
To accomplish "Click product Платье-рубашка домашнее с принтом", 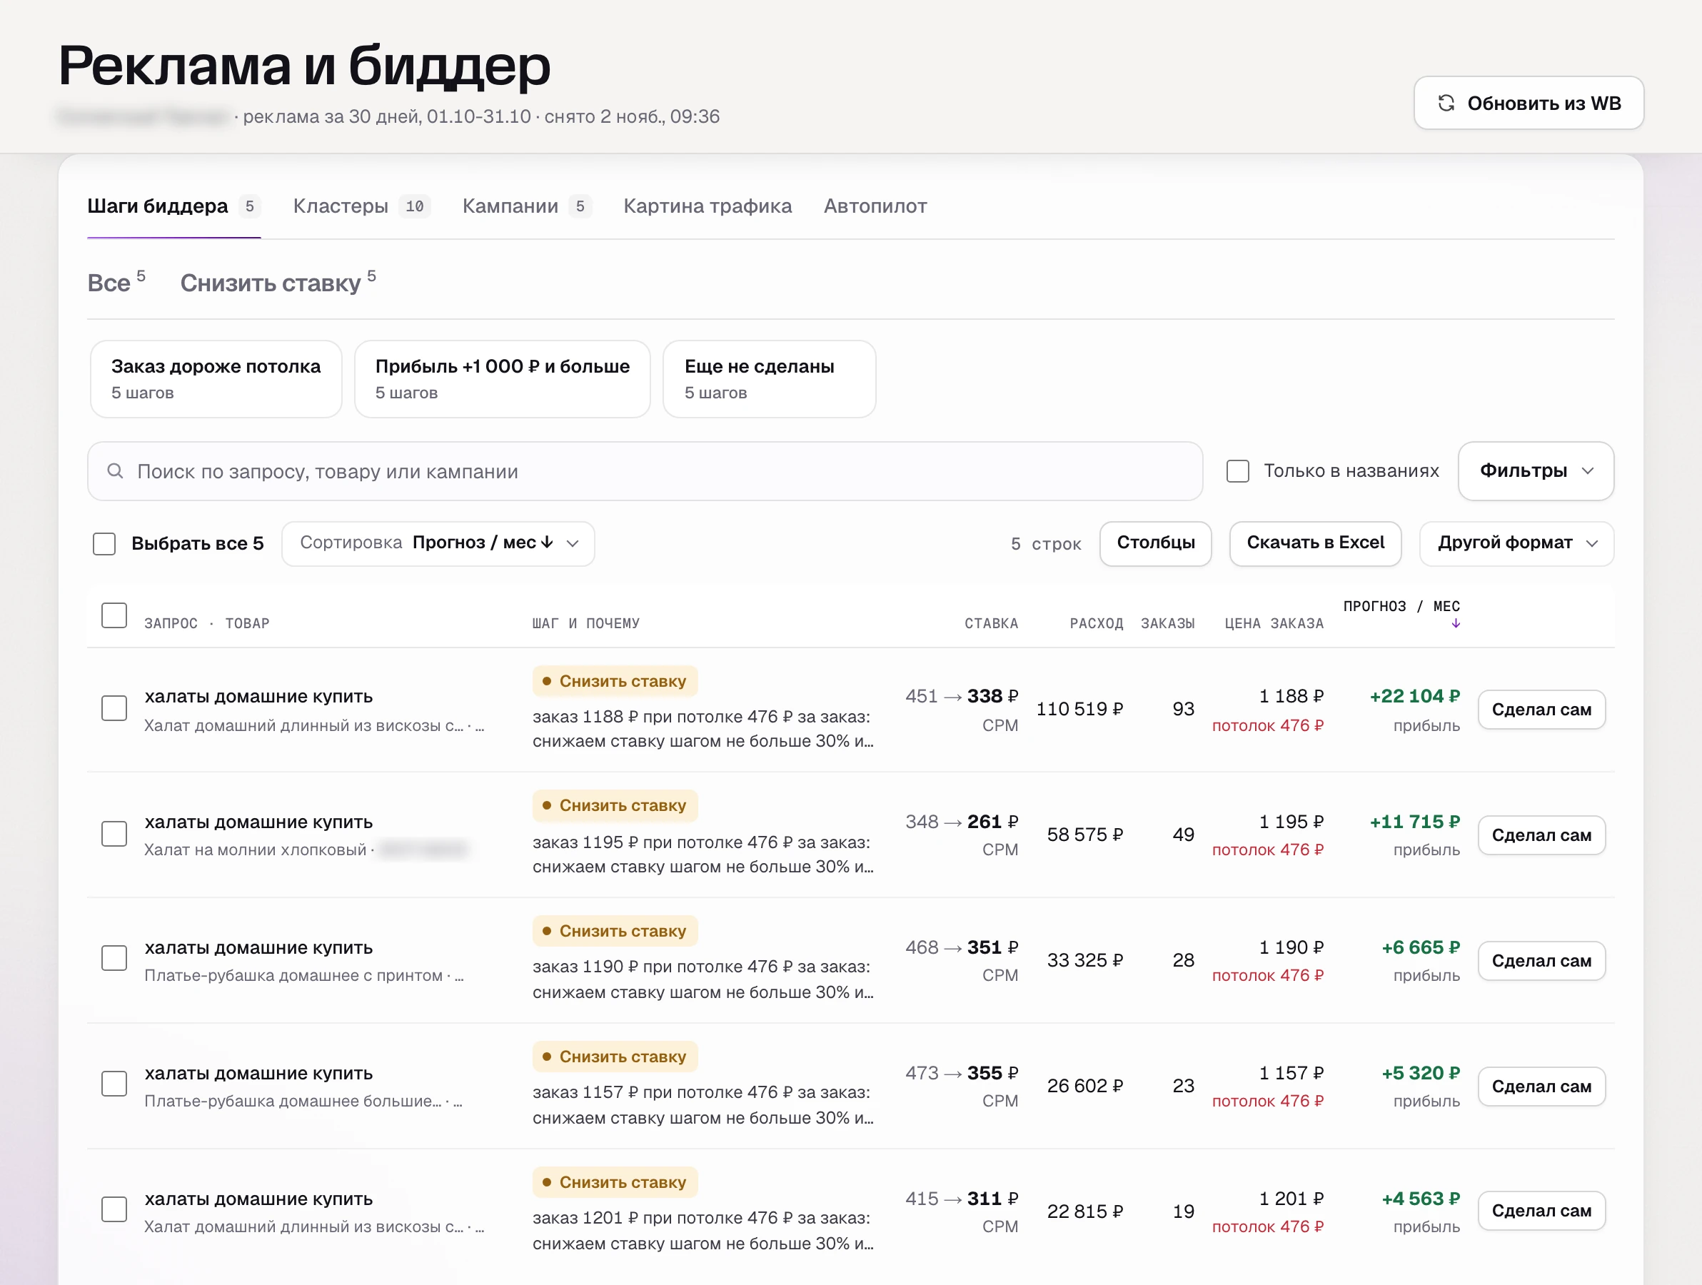I will 293,975.
